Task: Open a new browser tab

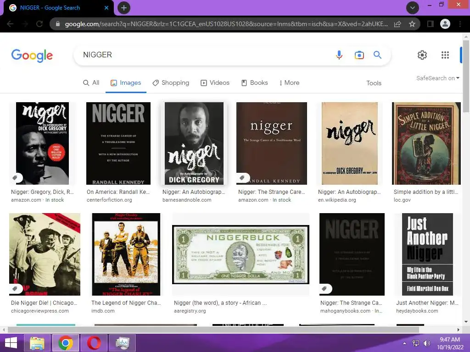Action: point(124,8)
